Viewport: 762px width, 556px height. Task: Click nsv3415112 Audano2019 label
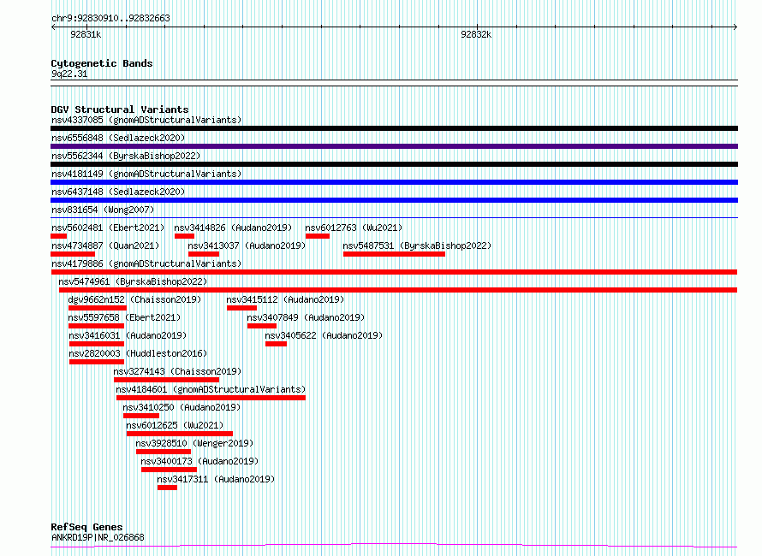pyautogui.click(x=285, y=299)
